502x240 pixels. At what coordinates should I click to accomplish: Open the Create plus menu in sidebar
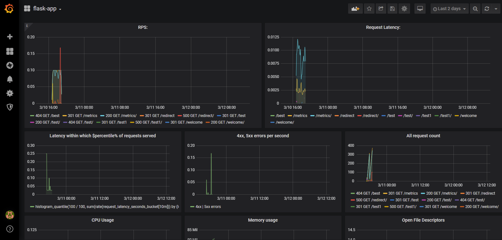coord(10,37)
